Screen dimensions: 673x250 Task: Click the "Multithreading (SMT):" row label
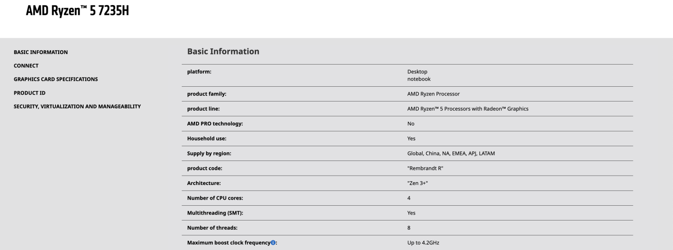[215, 213]
